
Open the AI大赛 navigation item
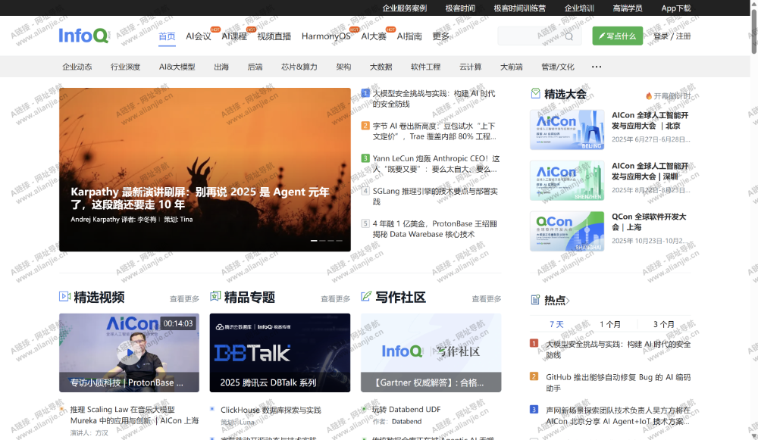pos(374,36)
